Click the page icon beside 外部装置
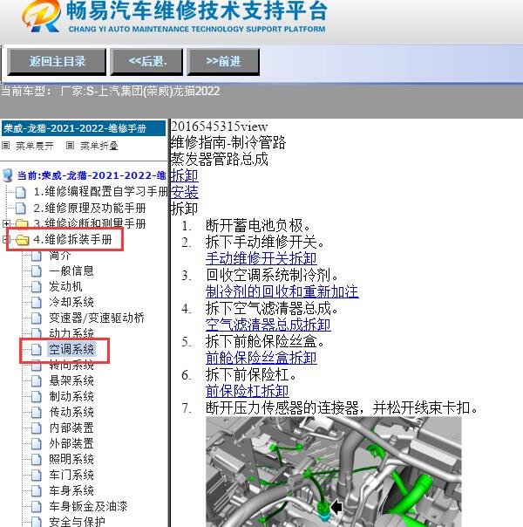The image size is (523, 527). coord(37,443)
